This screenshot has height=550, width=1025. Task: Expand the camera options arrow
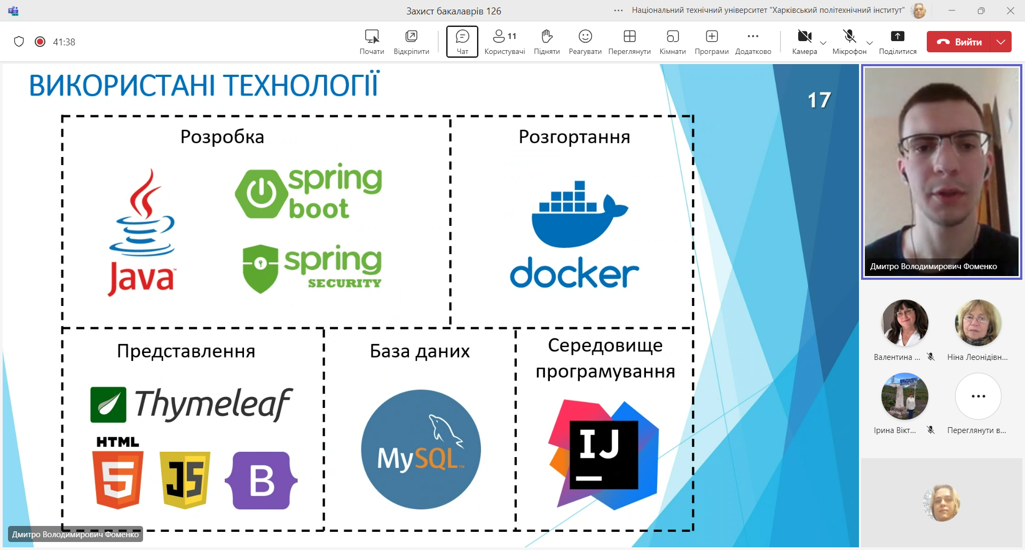point(823,43)
